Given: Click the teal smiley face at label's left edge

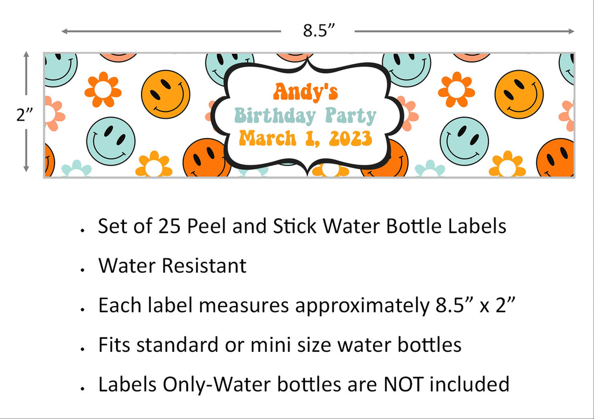Looking at the screenshot, I should [x=60, y=70].
